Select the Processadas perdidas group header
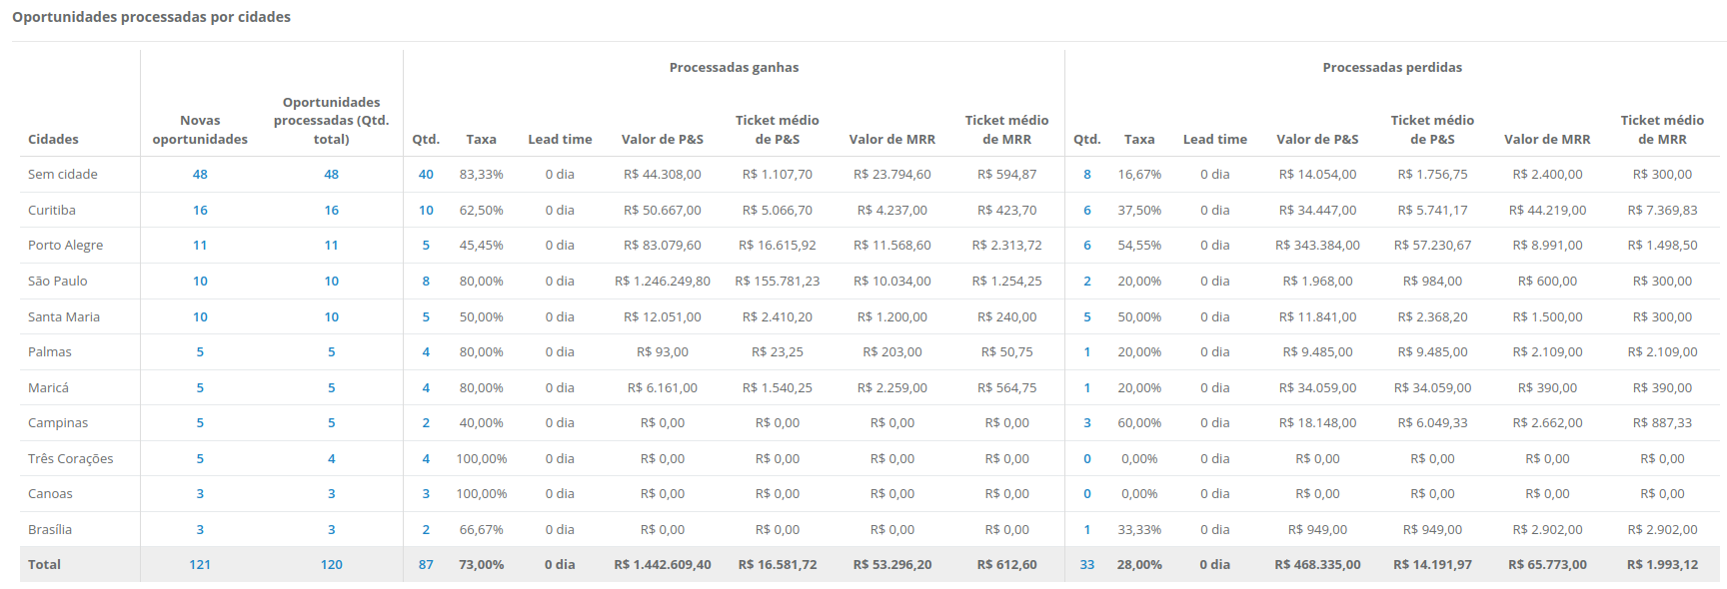Image resolution: width=1727 pixels, height=589 pixels. [1391, 68]
